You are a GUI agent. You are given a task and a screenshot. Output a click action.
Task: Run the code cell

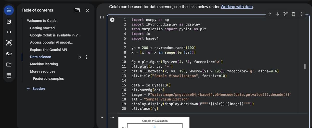[112, 20]
